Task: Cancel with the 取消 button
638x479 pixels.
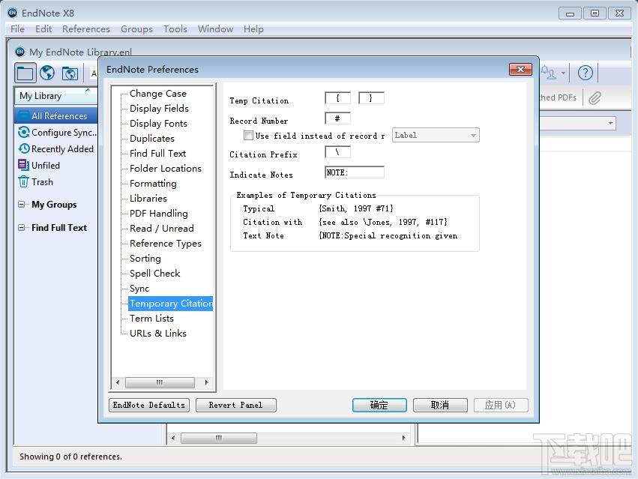Action: pos(440,405)
